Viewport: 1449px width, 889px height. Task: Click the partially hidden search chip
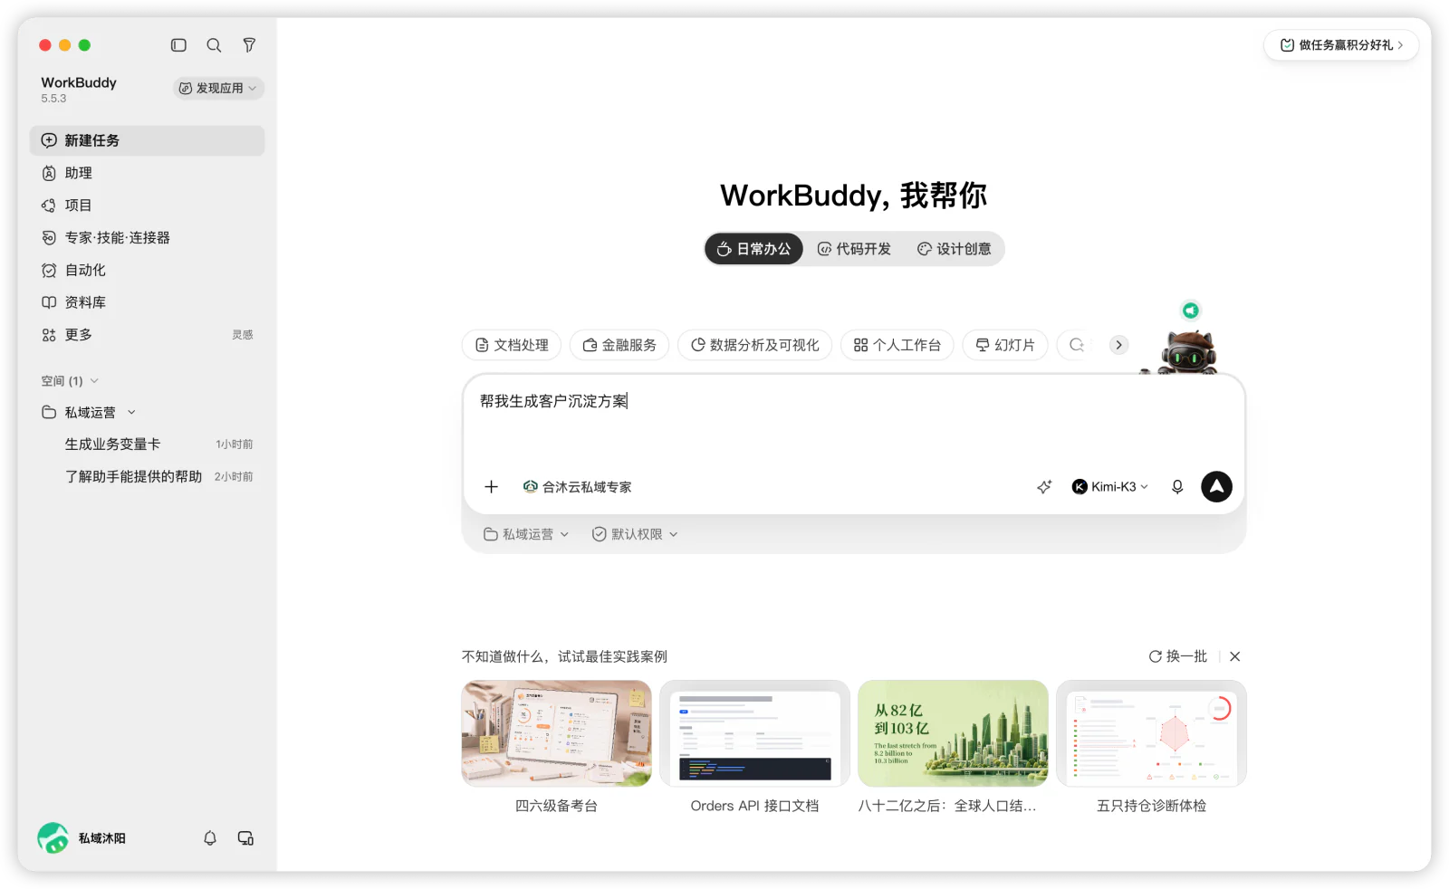coord(1076,345)
